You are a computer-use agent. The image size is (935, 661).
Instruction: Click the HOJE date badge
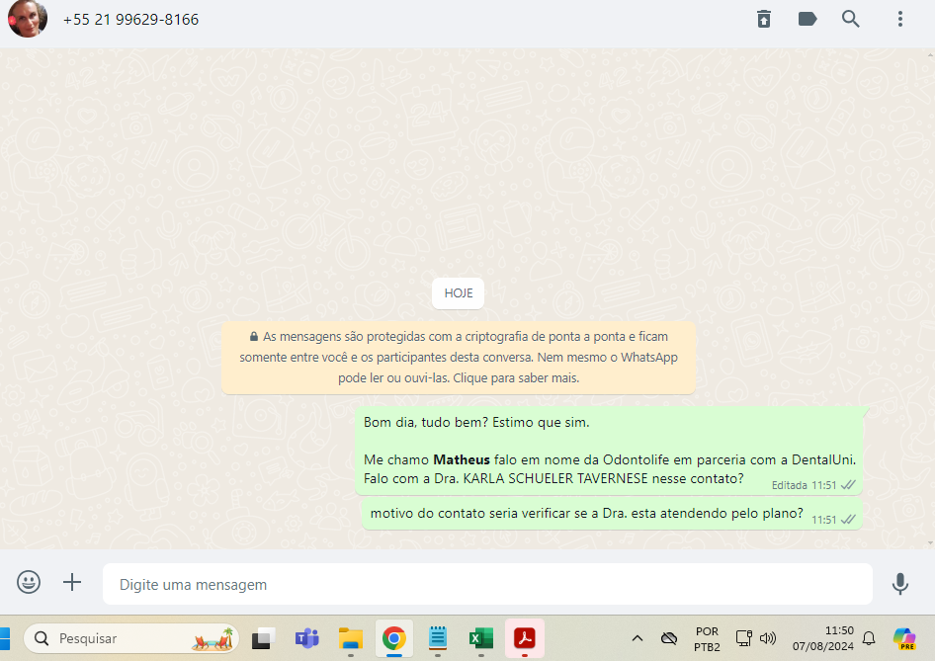[458, 293]
